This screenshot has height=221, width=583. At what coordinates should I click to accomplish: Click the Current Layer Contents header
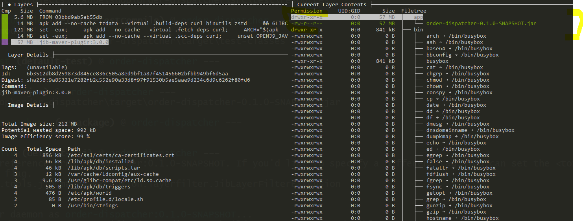point(332,5)
